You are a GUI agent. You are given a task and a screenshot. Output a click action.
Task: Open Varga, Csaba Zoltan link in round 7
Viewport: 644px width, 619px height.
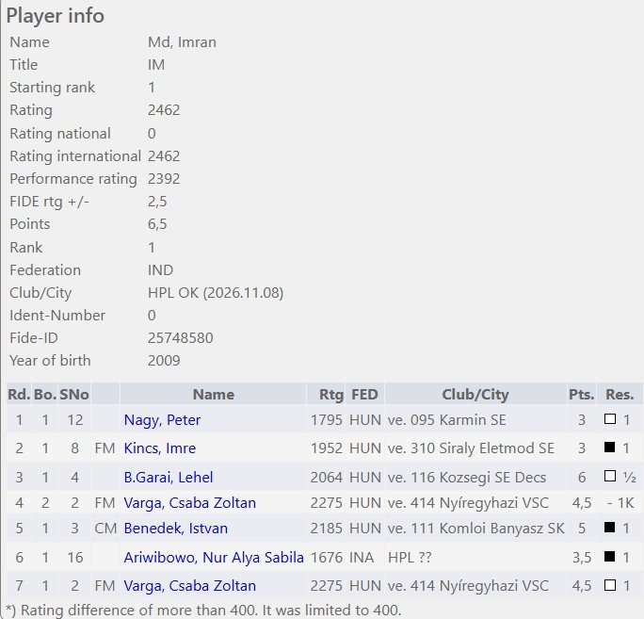tap(190, 585)
